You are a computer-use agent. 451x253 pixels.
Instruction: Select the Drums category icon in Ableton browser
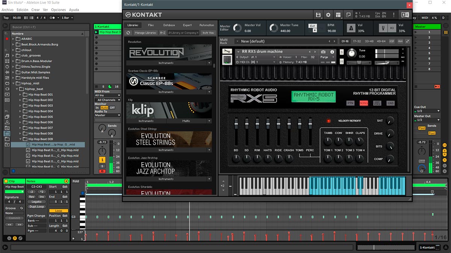pos(7,61)
